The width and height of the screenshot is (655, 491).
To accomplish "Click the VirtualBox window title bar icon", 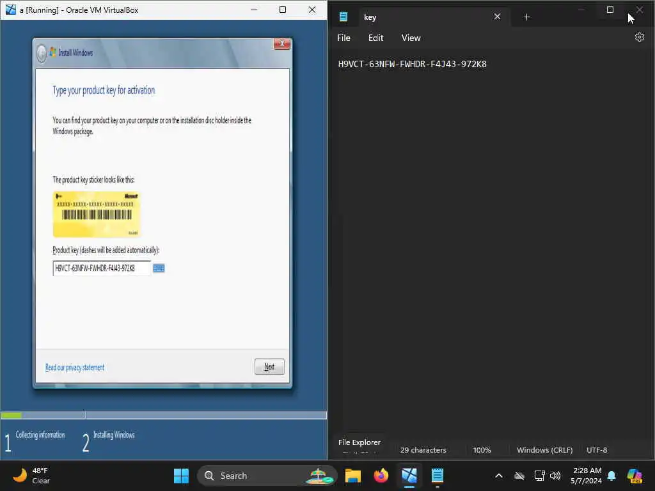I will coord(10,10).
